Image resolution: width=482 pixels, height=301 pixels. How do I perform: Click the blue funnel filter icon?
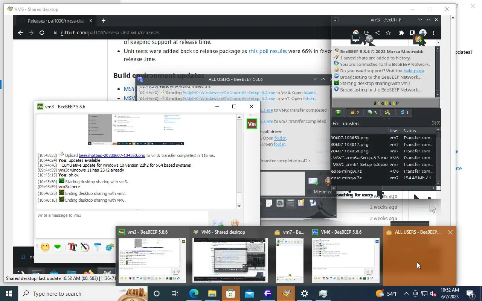tap(98, 247)
